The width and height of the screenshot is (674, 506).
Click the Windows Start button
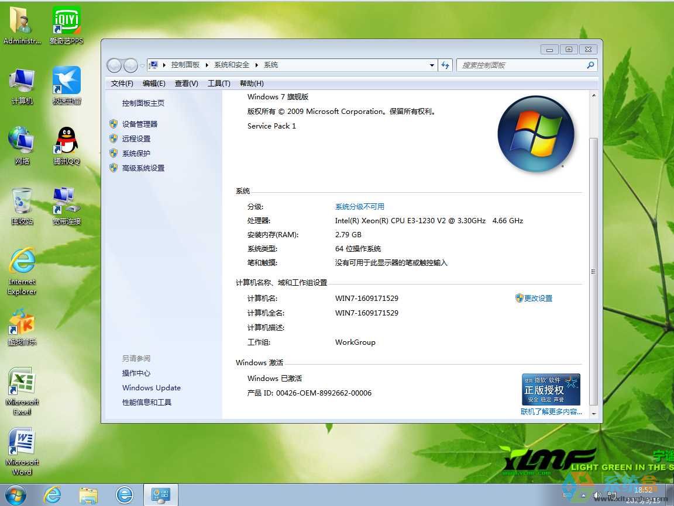click(x=16, y=495)
